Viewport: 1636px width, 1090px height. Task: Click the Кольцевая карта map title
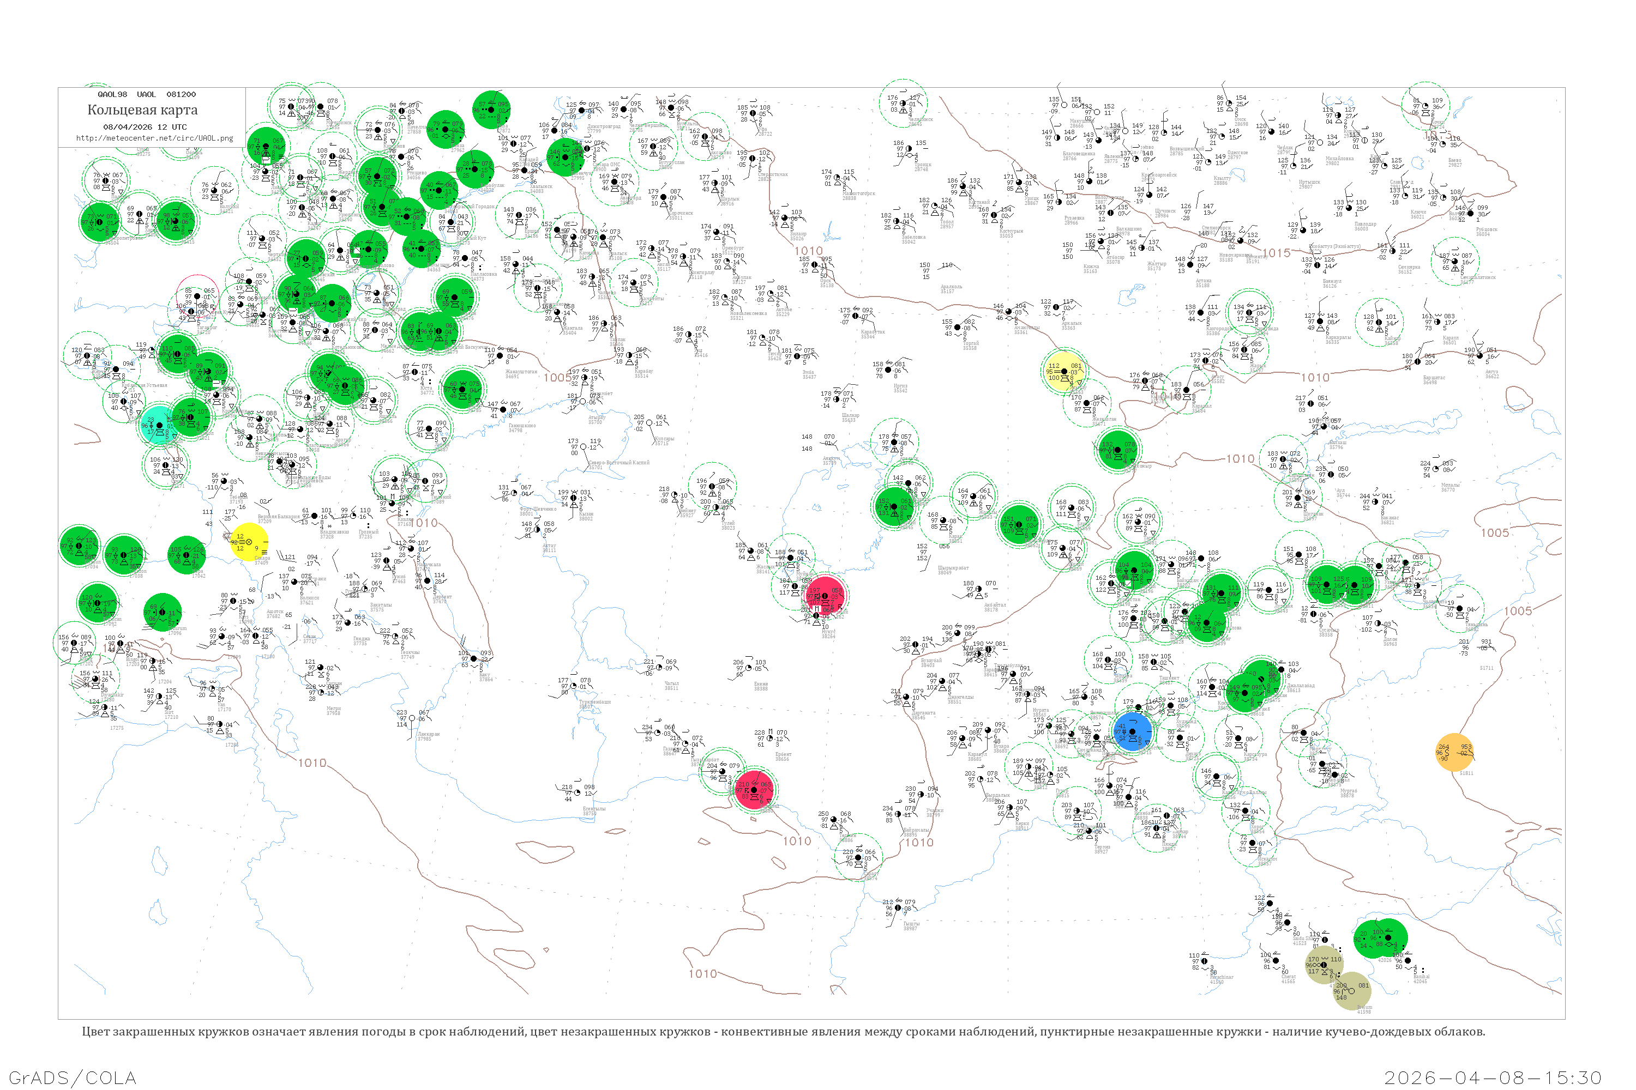click(x=142, y=110)
